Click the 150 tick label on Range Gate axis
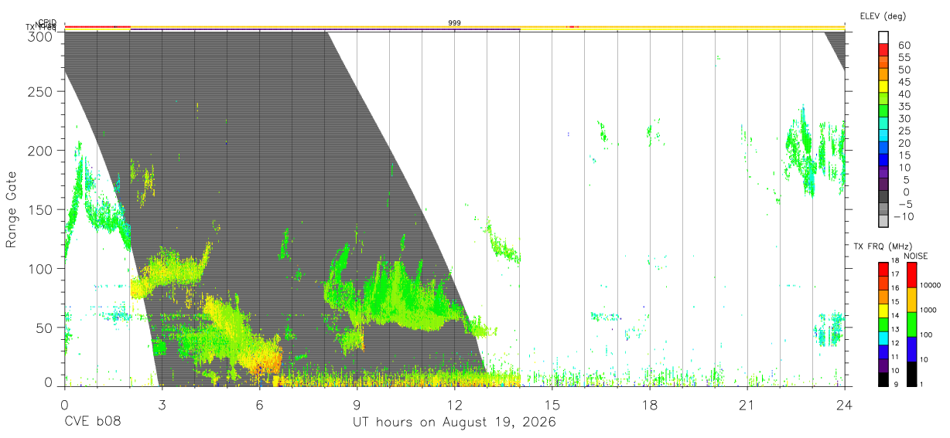The image size is (950, 438). [40, 209]
